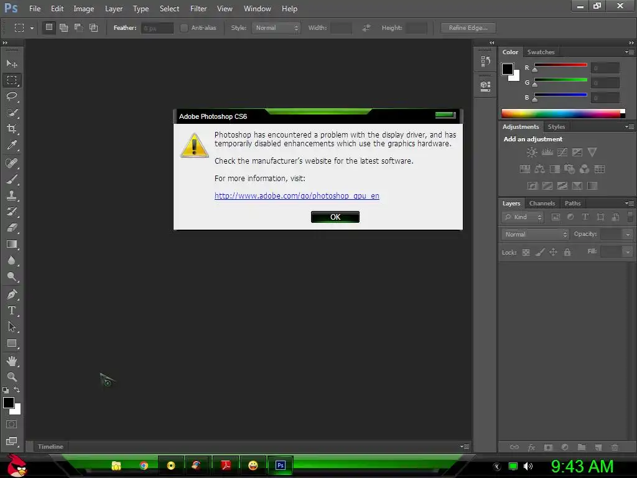Select the Zoom tool

coord(12,377)
